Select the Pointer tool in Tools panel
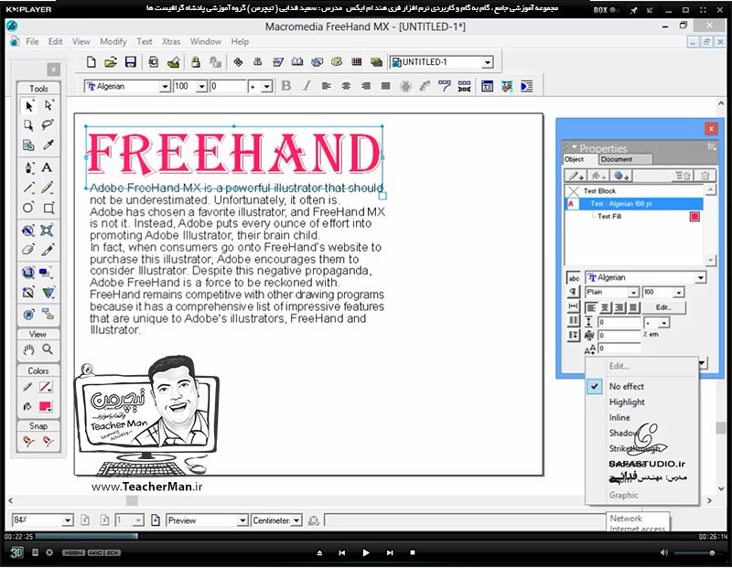 pyautogui.click(x=29, y=106)
